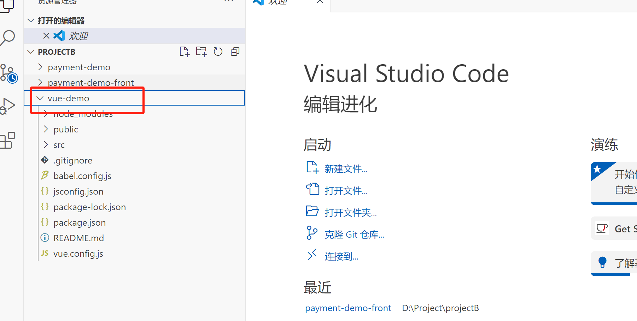Click the 连接到... link
The width and height of the screenshot is (637, 321).
(341, 256)
